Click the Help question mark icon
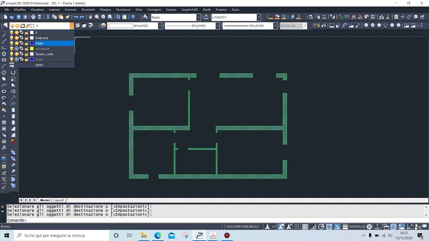The image size is (429, 241). point(133,17)
